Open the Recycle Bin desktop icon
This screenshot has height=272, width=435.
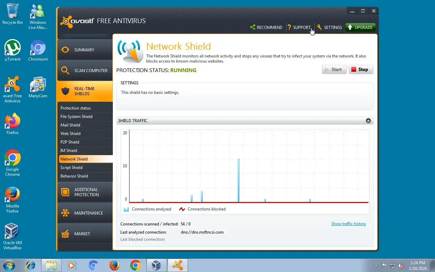(13, 14)
